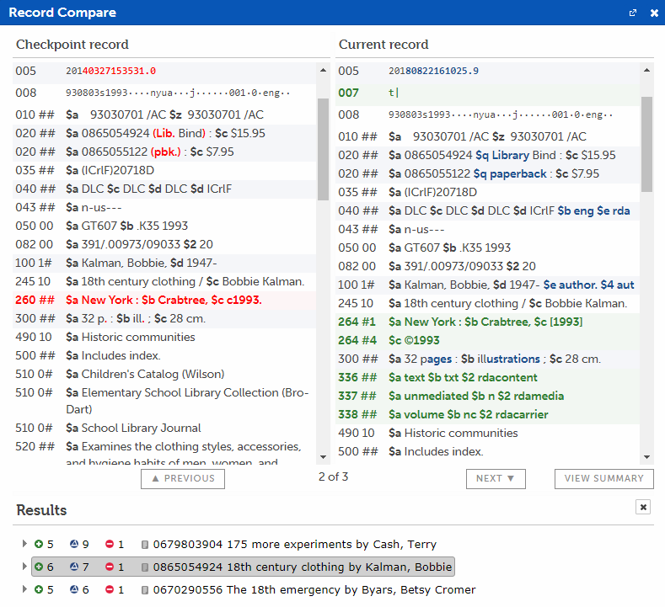Click book icon beside 0670290556 result
The height and width of the screenshot is (607, 665).
click(x=144, y=590)
